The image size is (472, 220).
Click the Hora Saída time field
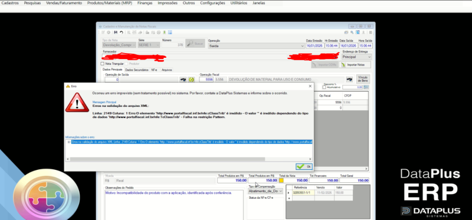[365, 46]
